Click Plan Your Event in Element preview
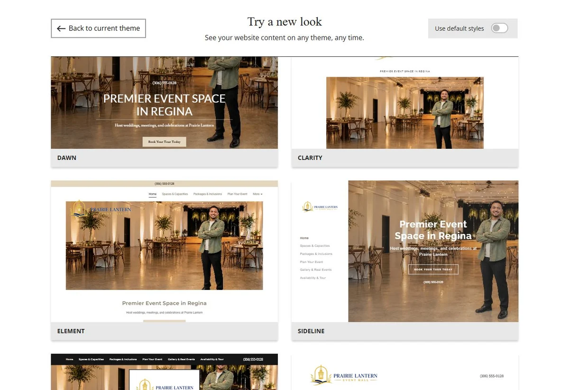Screen dimensions: 569x390 (238, 194)
